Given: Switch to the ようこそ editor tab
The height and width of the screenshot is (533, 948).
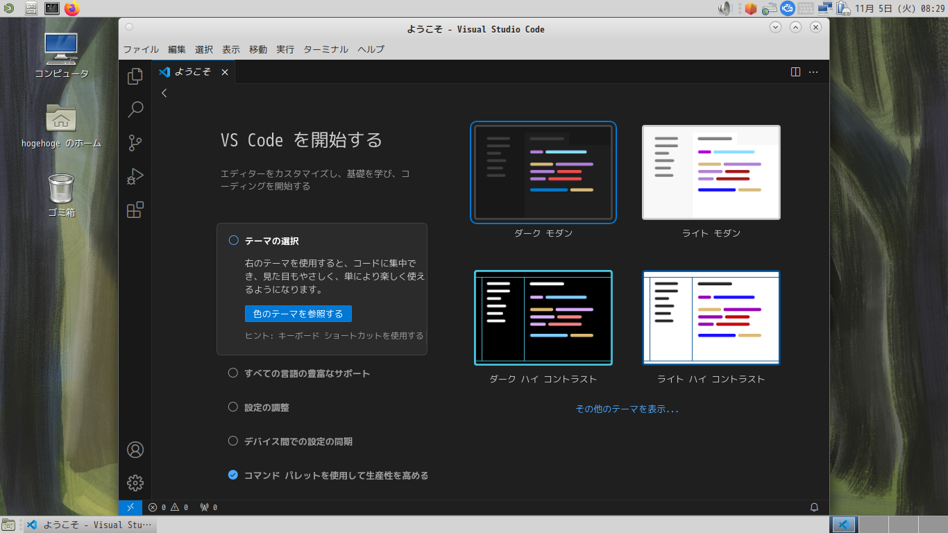Looking at the screenshot, I should coord(194,71).
